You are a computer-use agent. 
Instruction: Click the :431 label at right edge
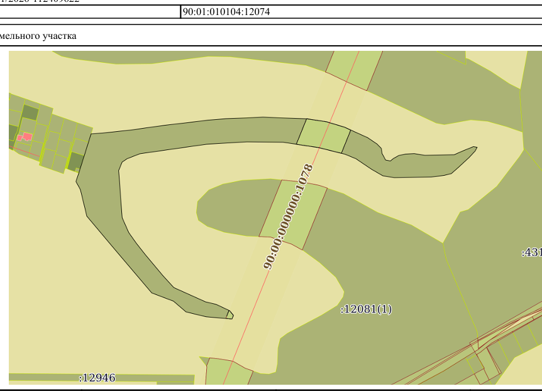[532, 252]
